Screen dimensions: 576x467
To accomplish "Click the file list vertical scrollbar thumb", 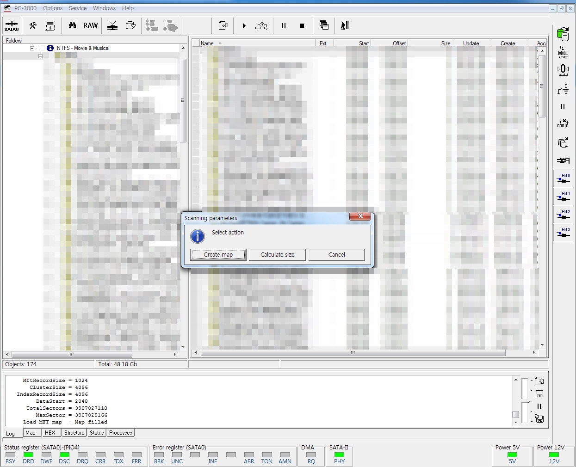I will pyautogui.click(x=542, y=86).
